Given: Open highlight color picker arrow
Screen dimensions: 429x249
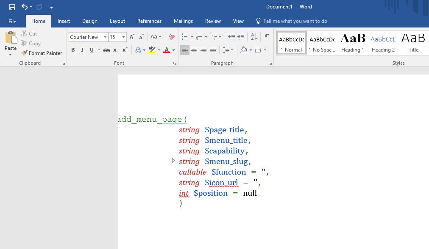Looking at the screenshot, I should coord(159,50).
